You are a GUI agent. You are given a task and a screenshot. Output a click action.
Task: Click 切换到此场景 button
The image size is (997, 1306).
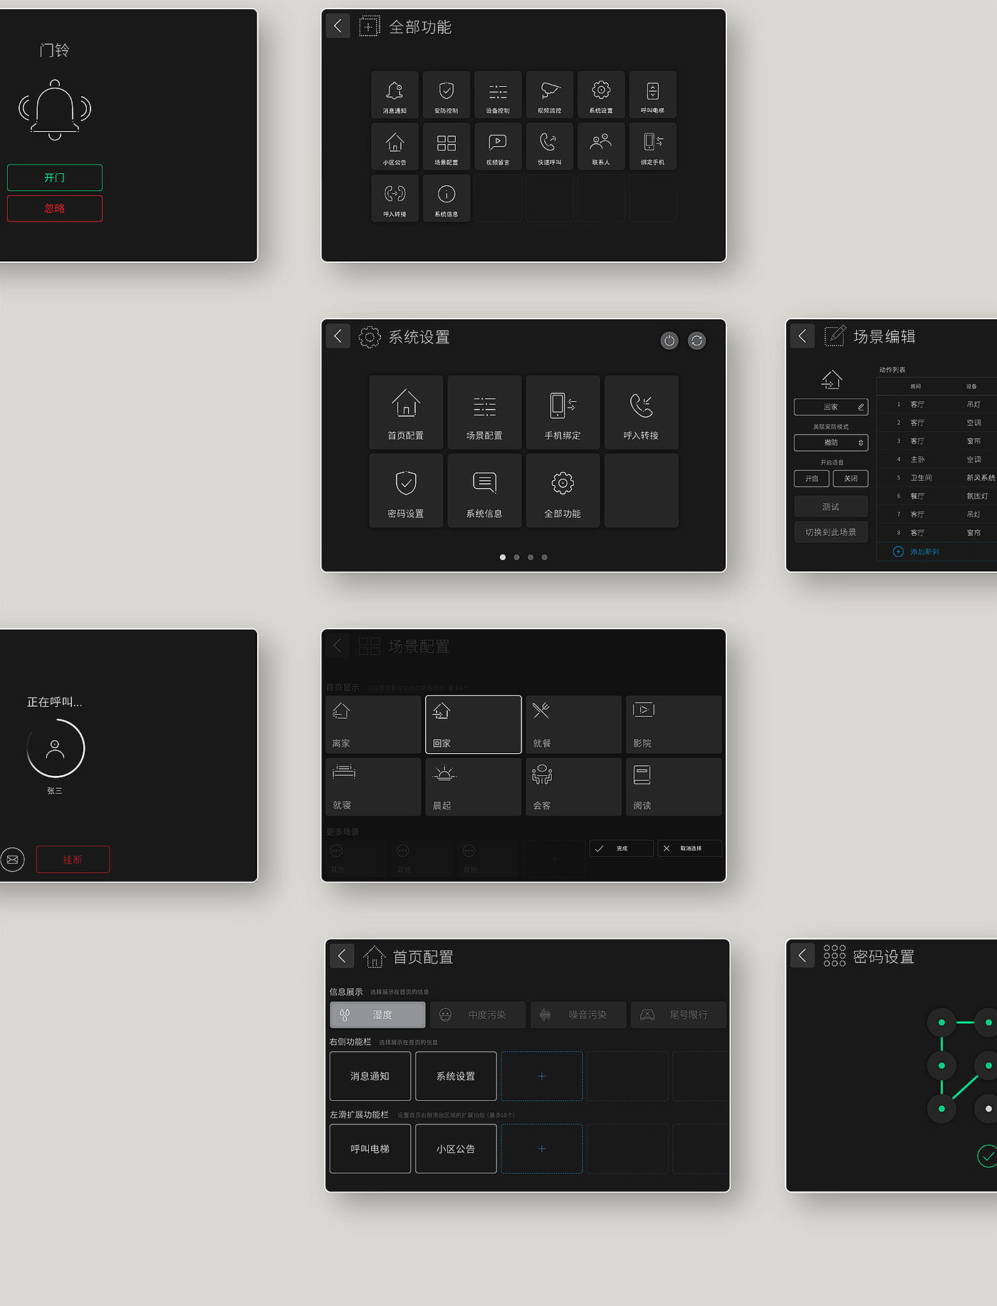[831, 532]
